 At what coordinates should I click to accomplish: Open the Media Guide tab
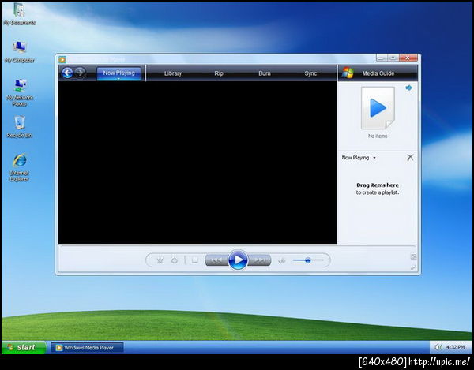378,73
